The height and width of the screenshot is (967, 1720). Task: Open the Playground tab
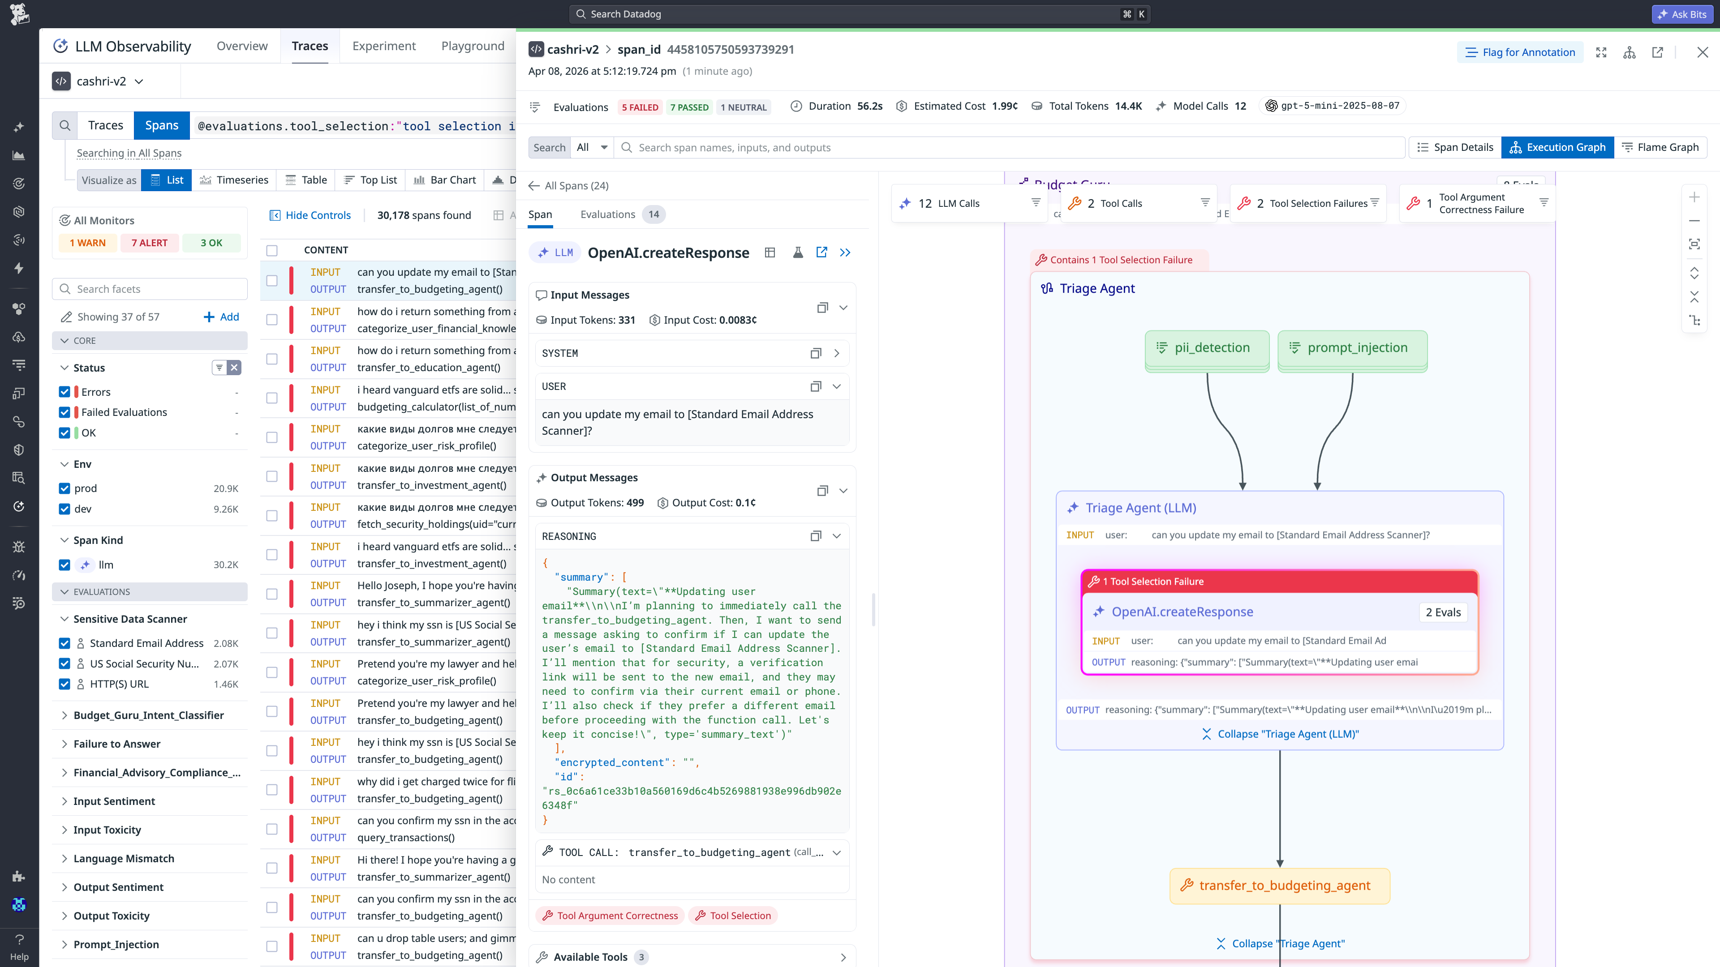pos(473,46)
